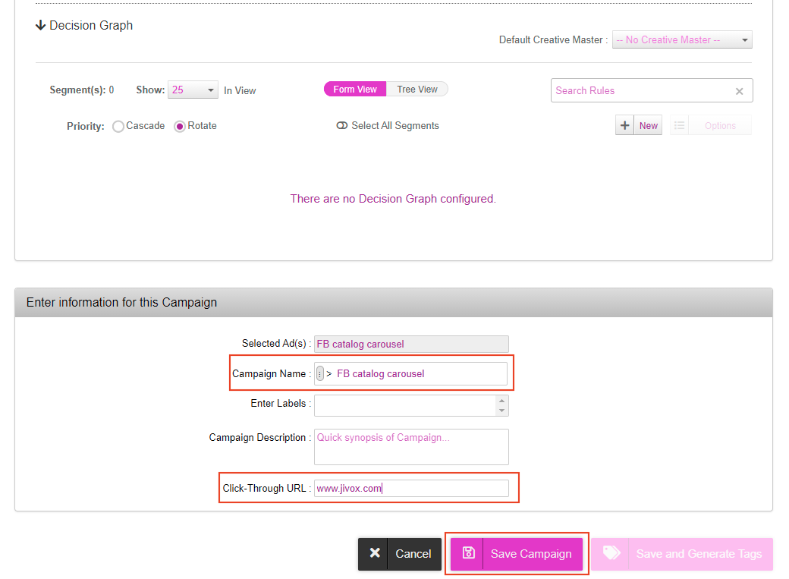This screenshot has width=789, height=579.
Task: Switch to Tree View
Action: [x=417, y=89]
